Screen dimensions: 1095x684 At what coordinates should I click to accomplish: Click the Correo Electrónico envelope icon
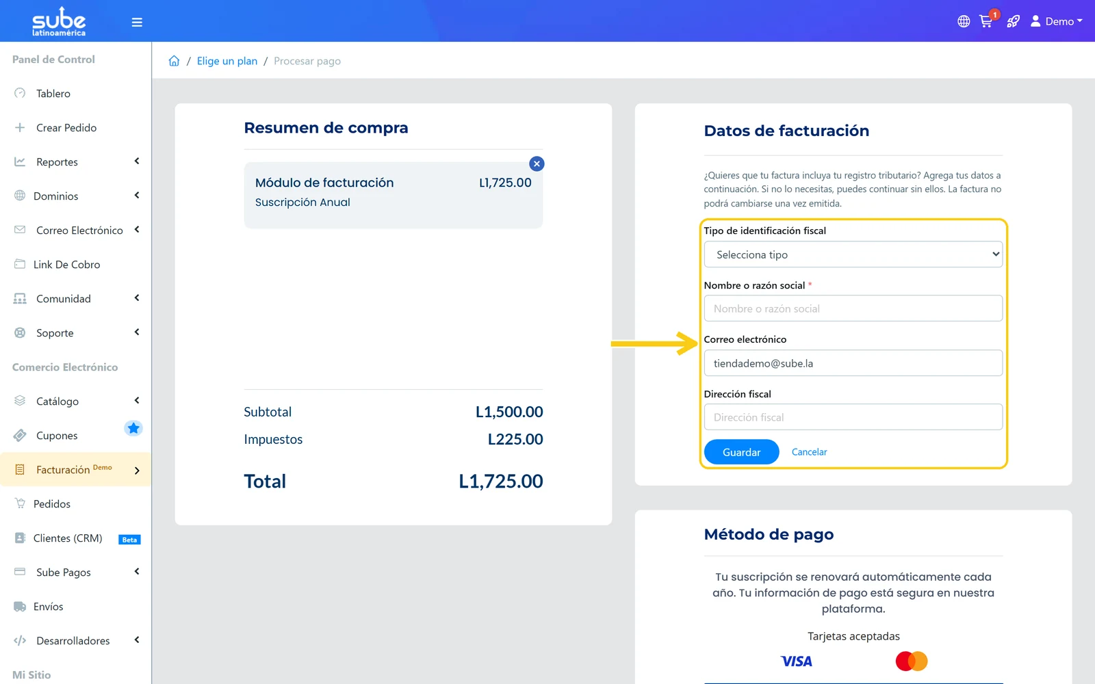[20, 230]
